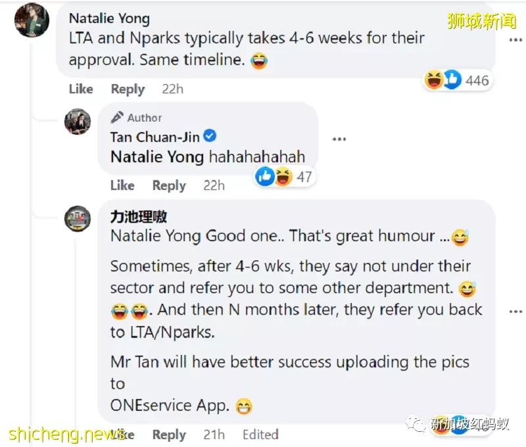Screen dimensions: 526x447
Task: View the 446 reactions on Natalie's comment
Action: (x=477, y=80)
